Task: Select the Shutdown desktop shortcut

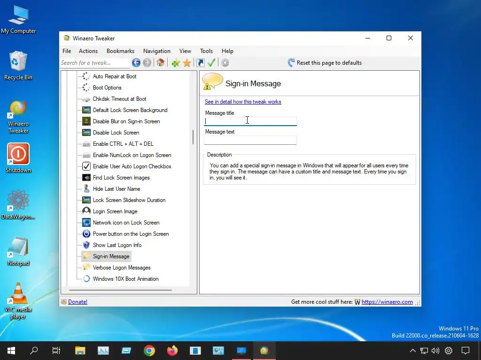Action: coord(18,158)
